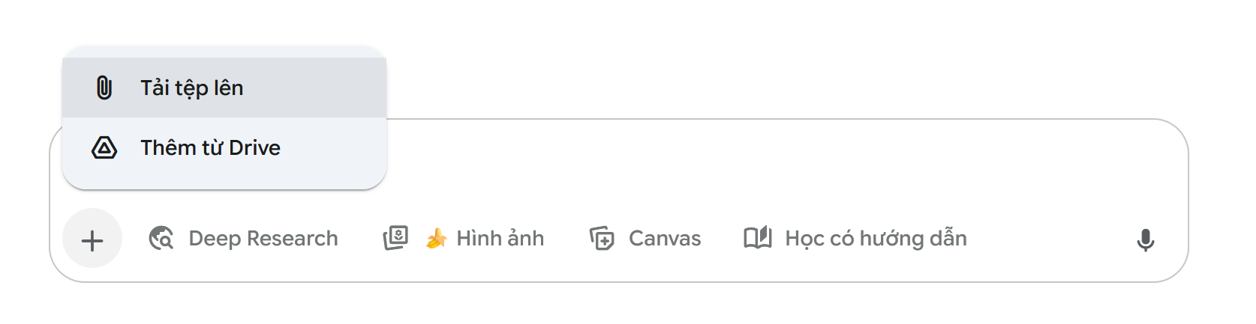Choose Thêm từ Drive from the menu
The width and height of the screenshot is (1256, 324).
pyautogui.click(x=210, y=148)
